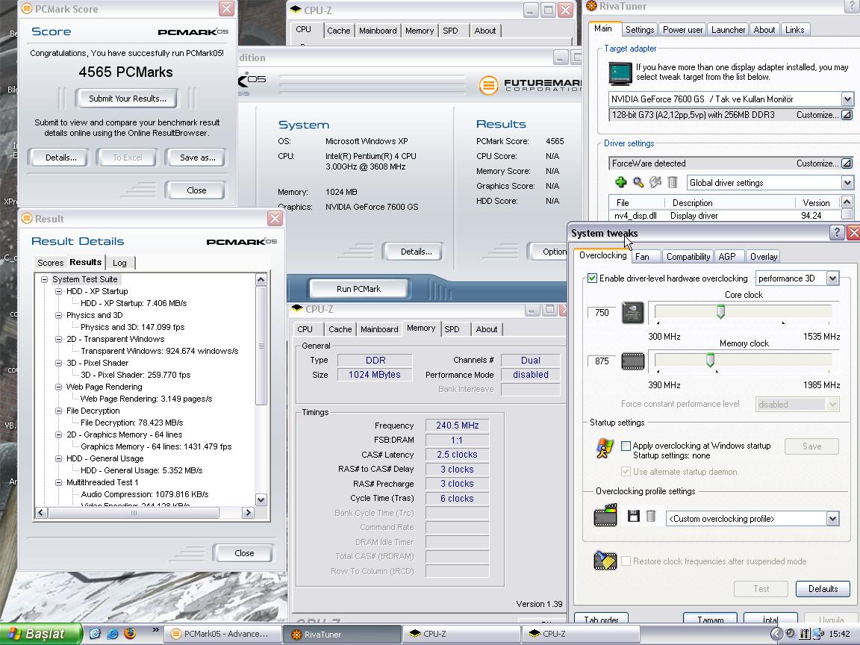860x645 pixels.
Task: Toggle Restore clock frequencies after suspended mode
Action: pyautogui.click(x=626, y=561)
